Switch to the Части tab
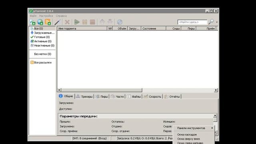 pos(117,96)
